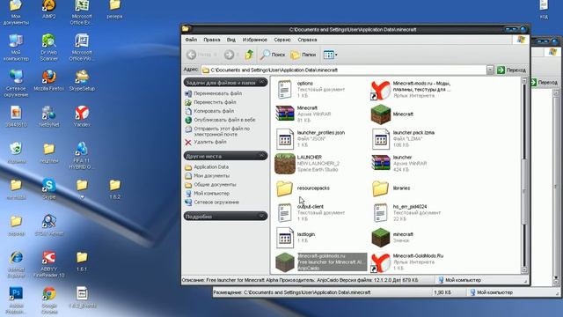The image size is (563, 317).
Task: Open the Правка menu
Action: click(x=211, y=40)
